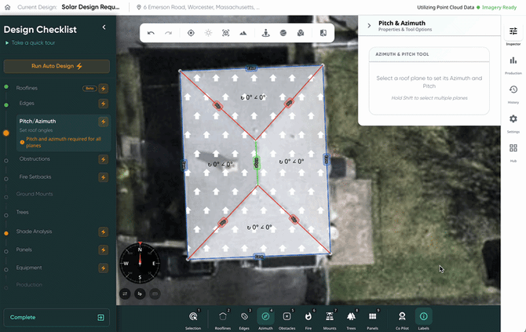526x332 pixels.
Task: Open the Shade Analysis checklist step
Action: click(x=34, y=232)
